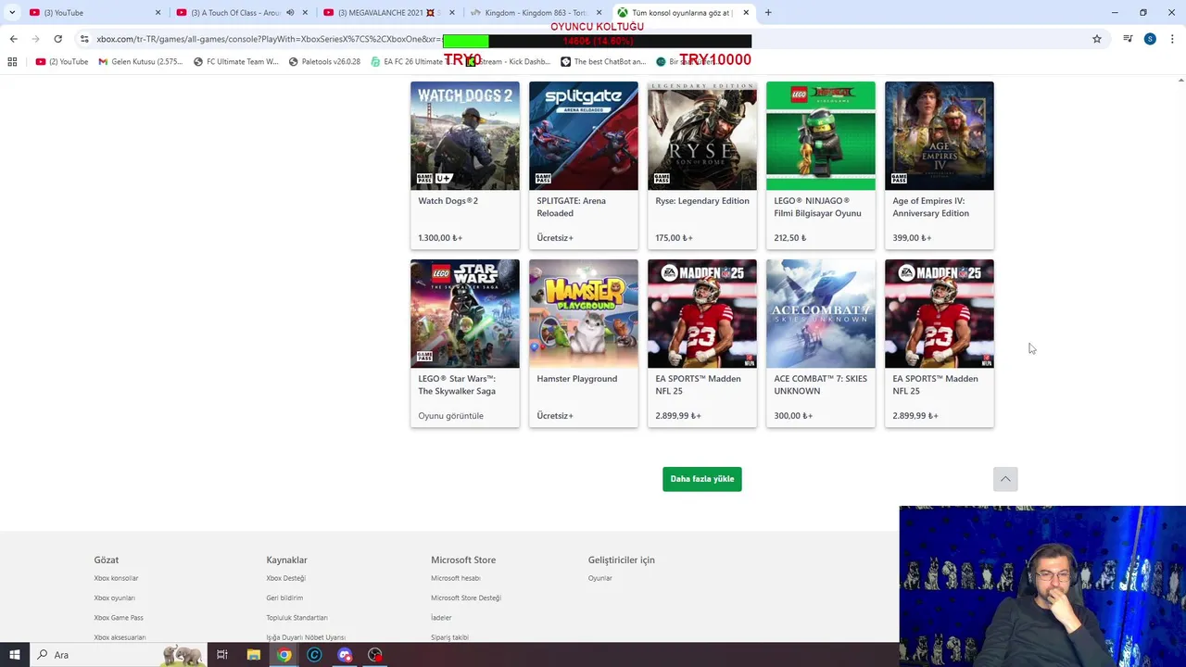Click the 399,00 ₺+ price
Image resolution: width=1186 pixels, height=667 pixels.
tap(912, 238)
